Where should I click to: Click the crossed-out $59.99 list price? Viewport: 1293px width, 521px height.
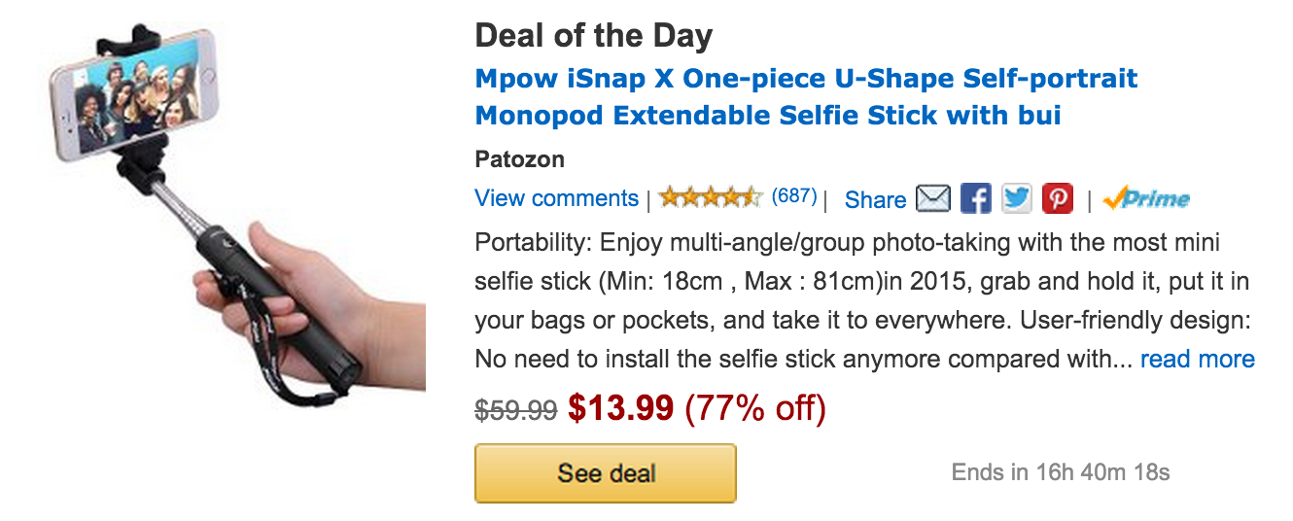click(x=515, y=411)
